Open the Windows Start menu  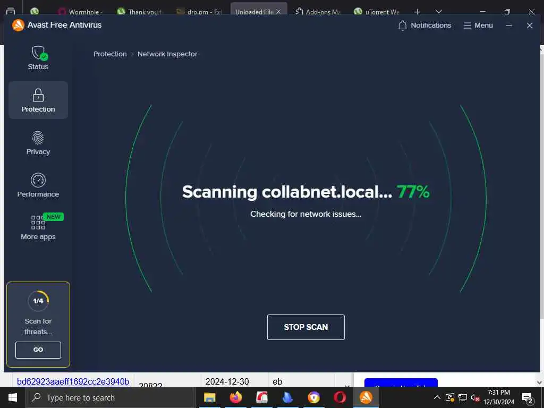pos(13,397)
